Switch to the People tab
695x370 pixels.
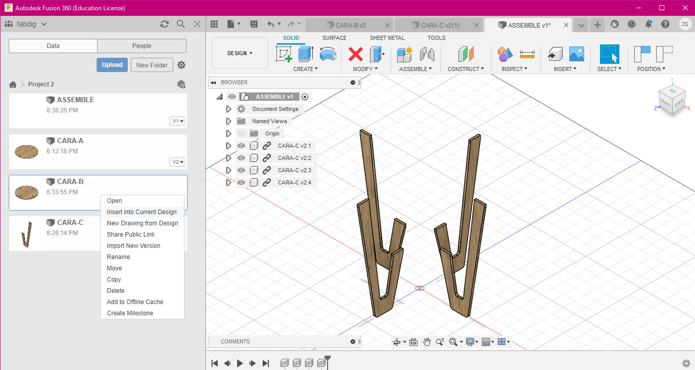[x=142, y=46]
